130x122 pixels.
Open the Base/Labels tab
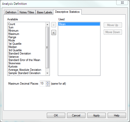(45, 12)
